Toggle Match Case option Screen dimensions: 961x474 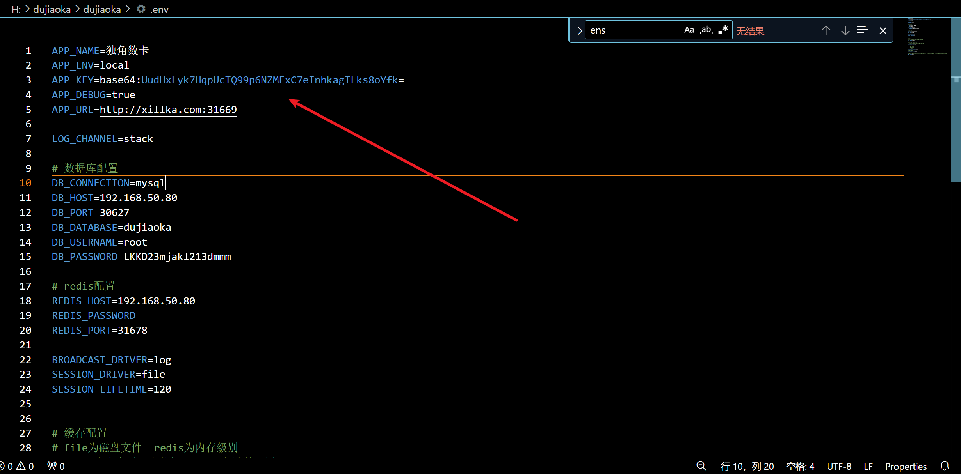[689, 30]
